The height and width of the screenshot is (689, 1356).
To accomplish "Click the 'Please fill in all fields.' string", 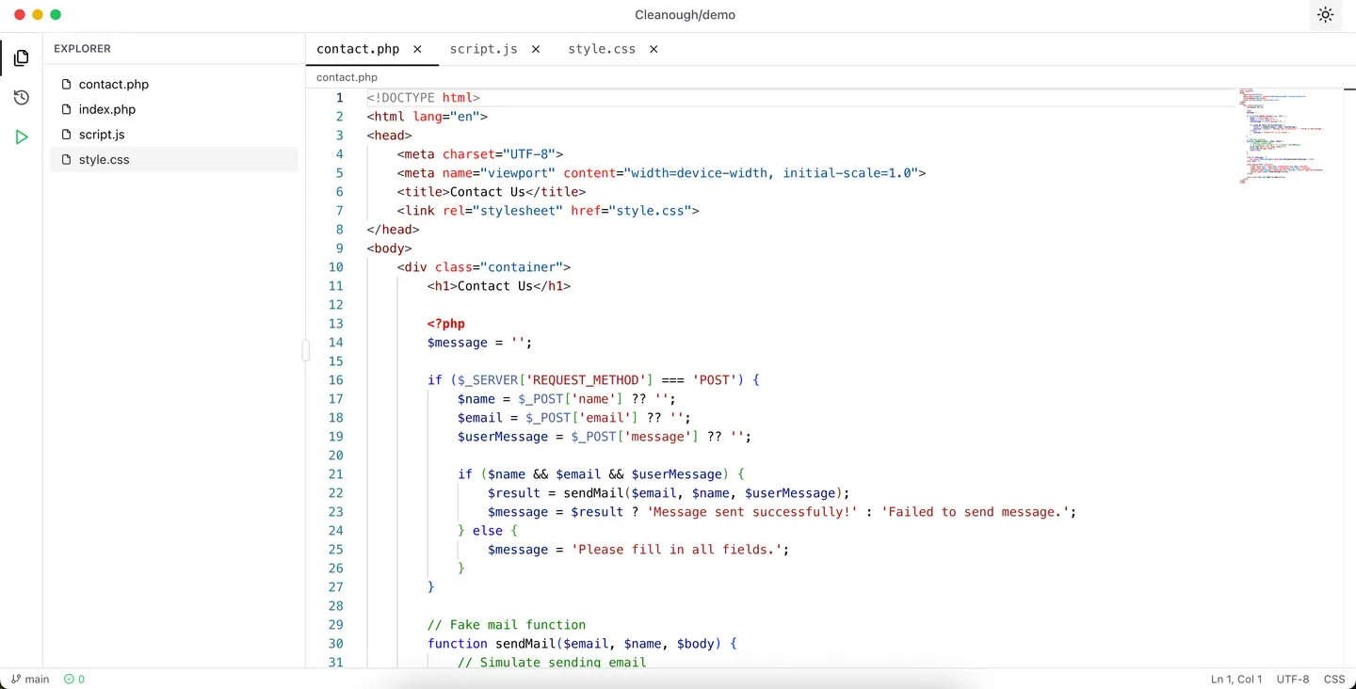I will pyautogui.click(x=676, y=550).
